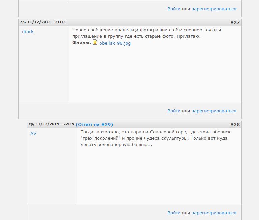Click 'зарегистрироваться' in the topmost comment footer
The width and height of the screenshot is (259, 220).
214,9
